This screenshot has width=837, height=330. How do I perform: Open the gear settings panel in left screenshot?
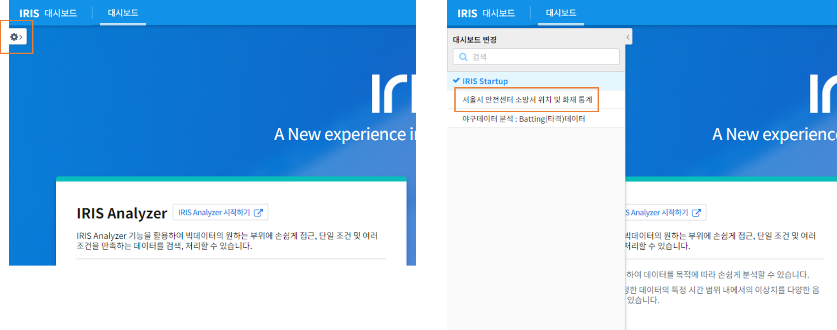click(17, 37)
